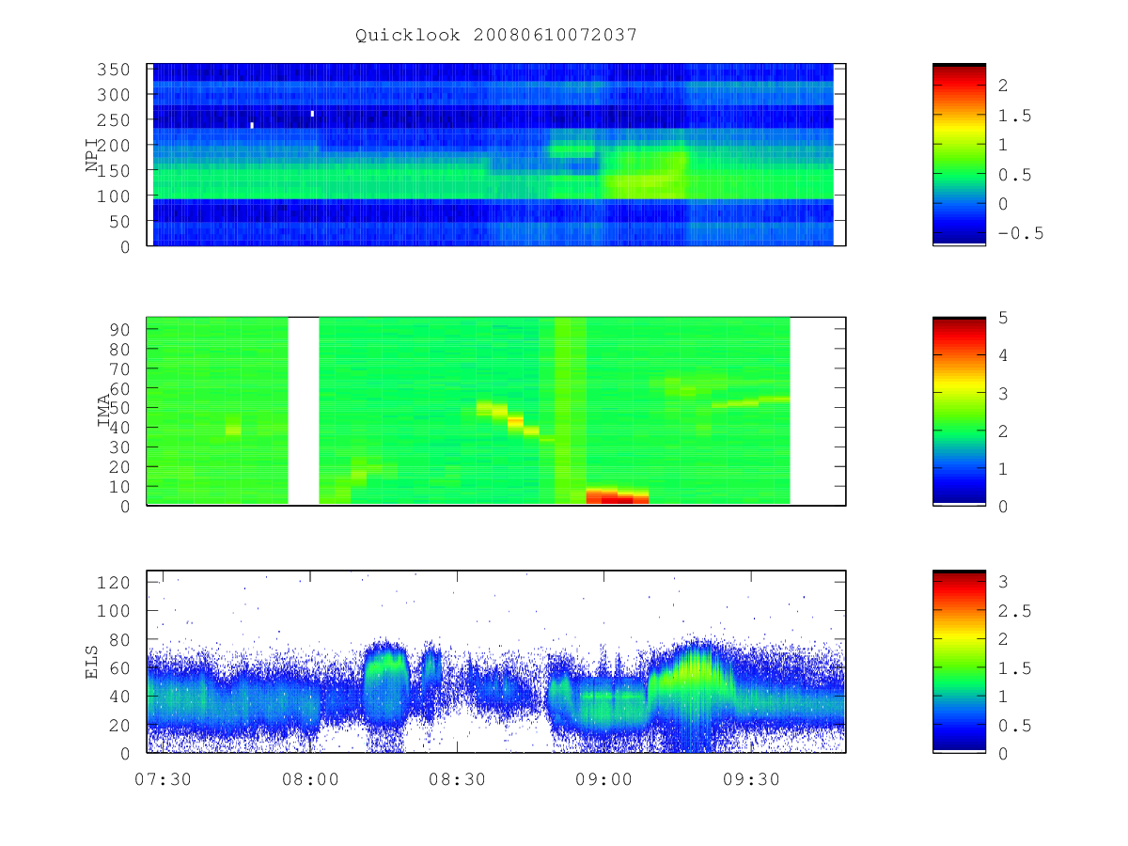The image size is (1128, 846).
Task: Click the 1 label on IMA colorbar
Action: pyautogui.click(x=1002, y=468)
